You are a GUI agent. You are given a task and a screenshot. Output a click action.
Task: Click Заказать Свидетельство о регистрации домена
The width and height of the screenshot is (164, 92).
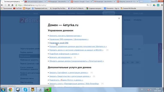coord(70,76)
